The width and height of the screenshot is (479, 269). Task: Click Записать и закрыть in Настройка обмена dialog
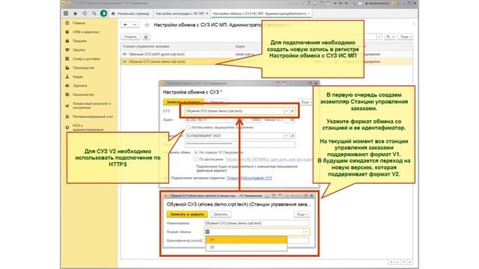coord(183,102)
